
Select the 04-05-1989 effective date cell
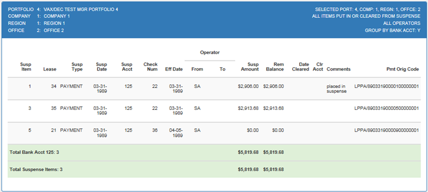(176, 133)
